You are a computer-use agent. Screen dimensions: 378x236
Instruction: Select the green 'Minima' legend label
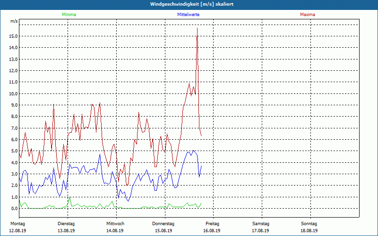69,15
